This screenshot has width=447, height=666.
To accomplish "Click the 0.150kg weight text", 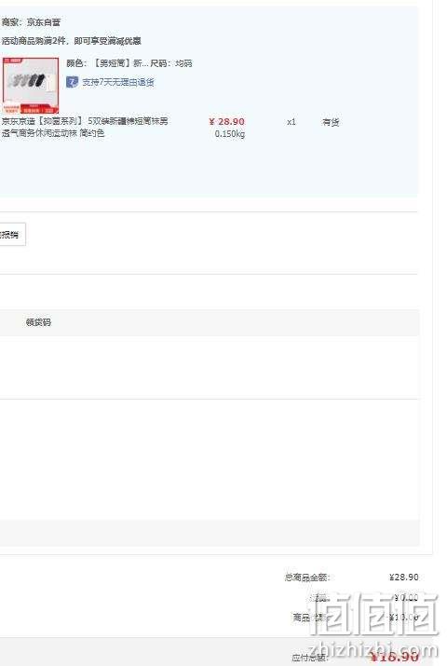I will click(230, 134).
